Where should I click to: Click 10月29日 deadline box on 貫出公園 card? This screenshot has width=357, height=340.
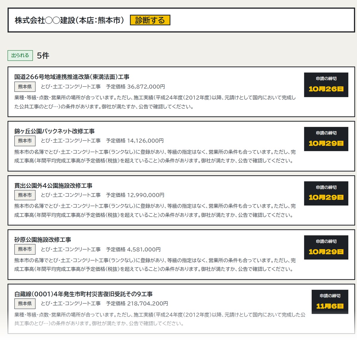pyautogui.click(x=326, y=193)
